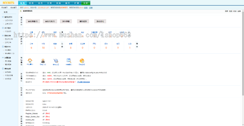The width and height of the screenshot is (244, 126).
Task: Click the house icon in quick operations
Action: coord(30,61)
